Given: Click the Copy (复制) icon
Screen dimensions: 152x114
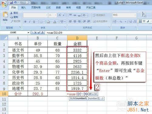Looking at the screenshot, I should 11,17.
